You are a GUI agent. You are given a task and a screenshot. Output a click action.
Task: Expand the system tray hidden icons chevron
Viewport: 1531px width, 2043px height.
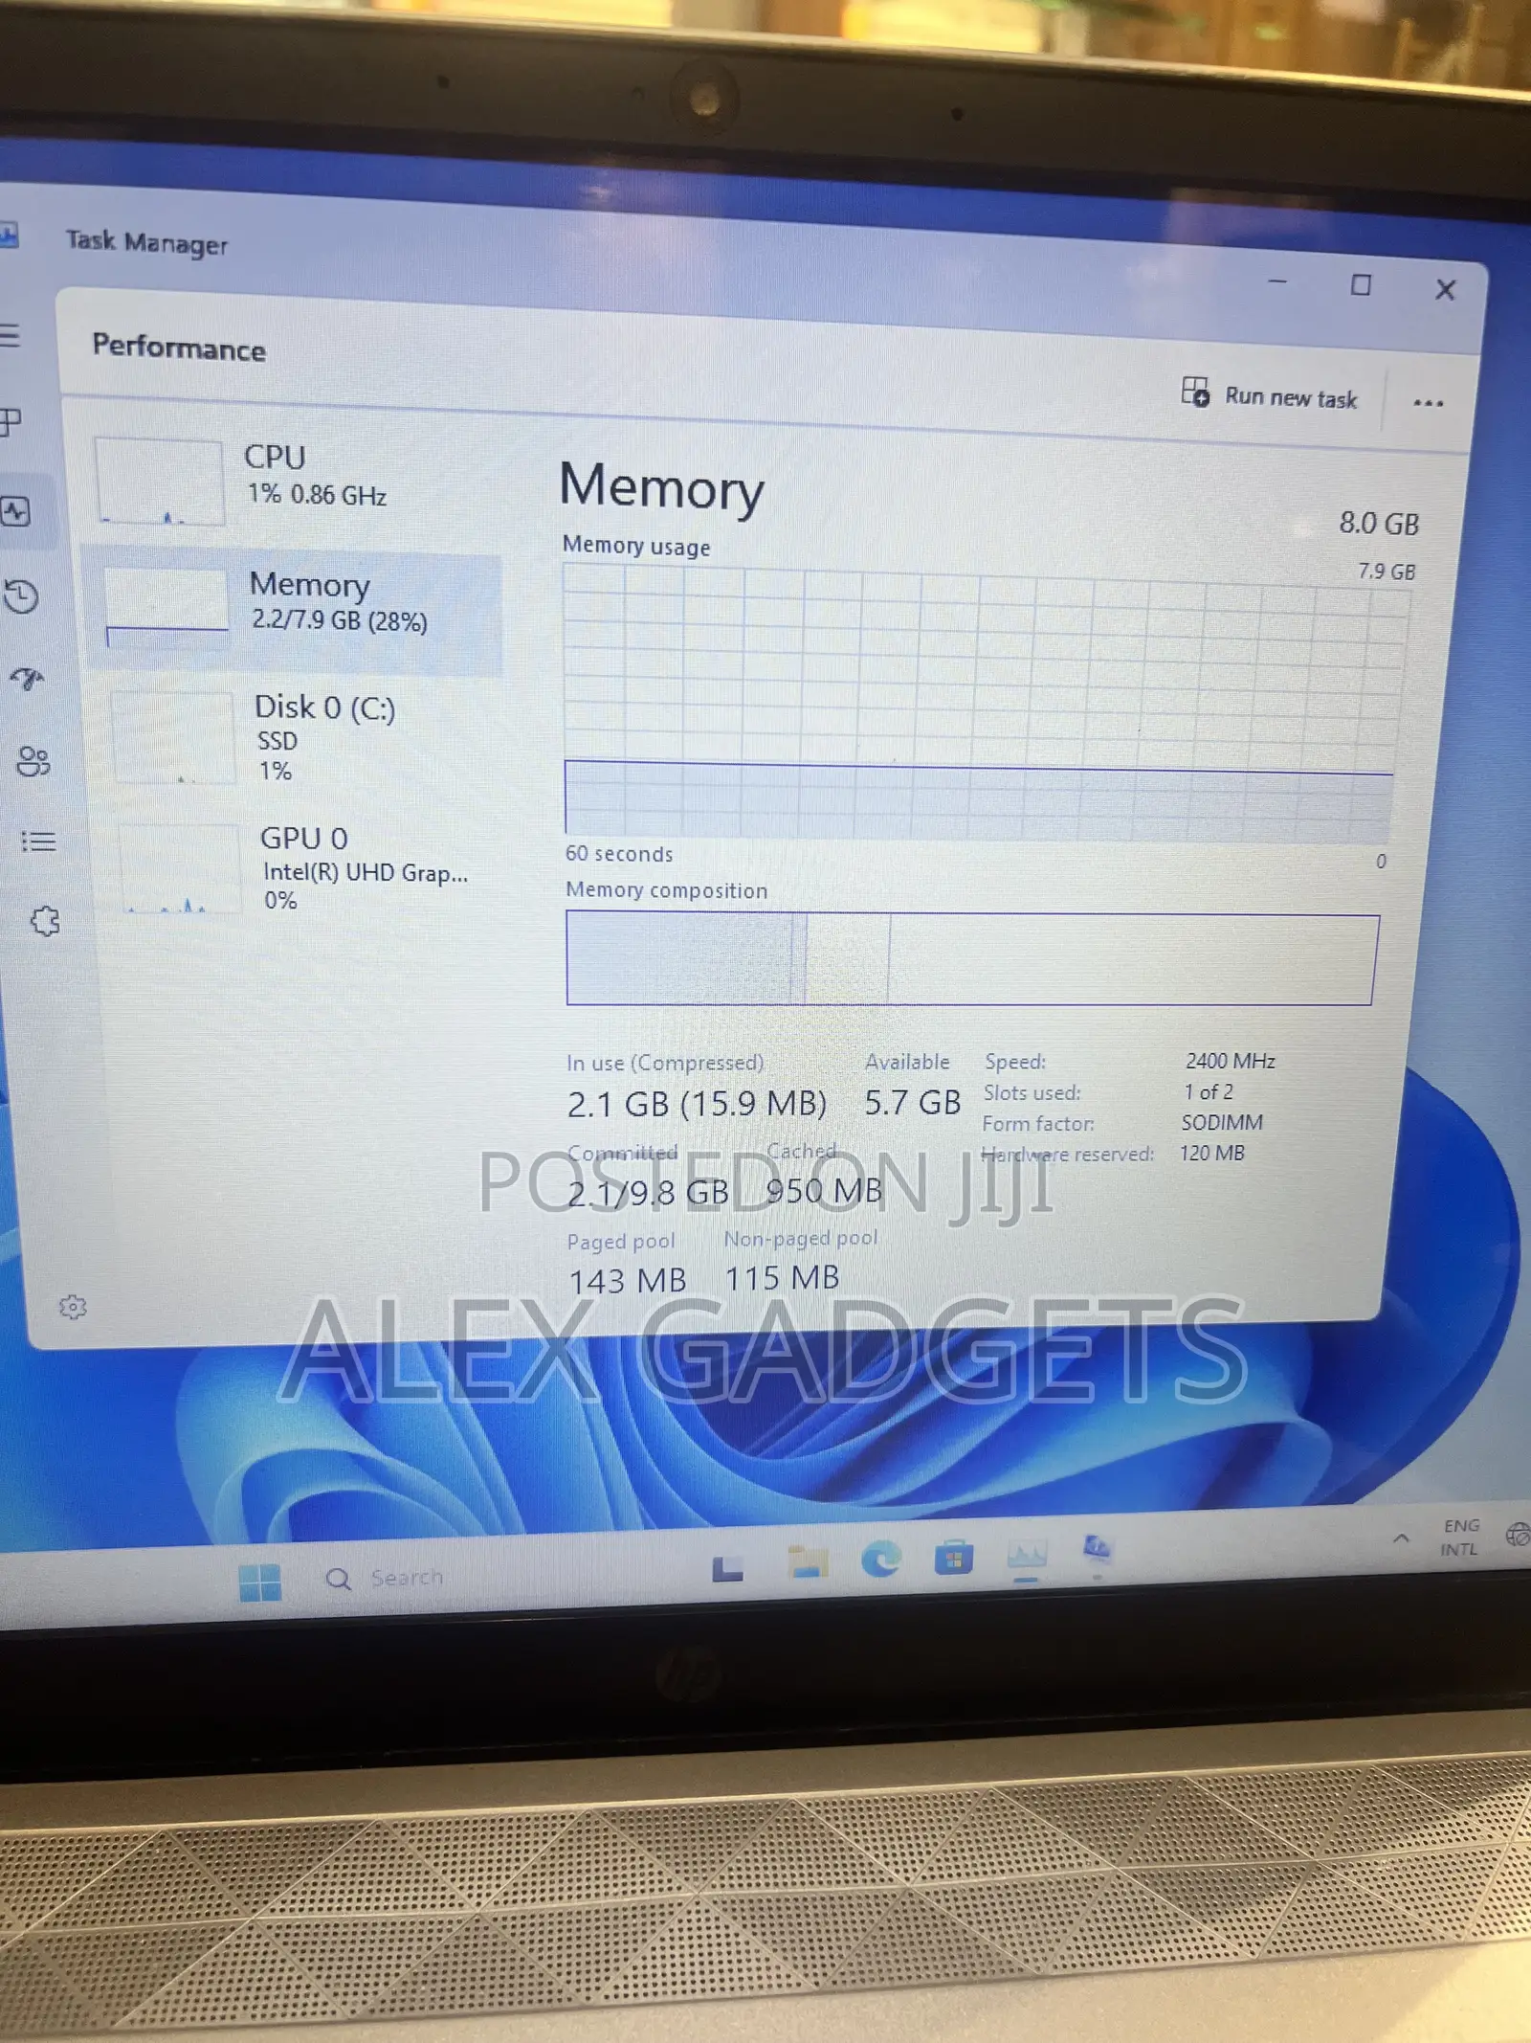click(1401, 1538)
